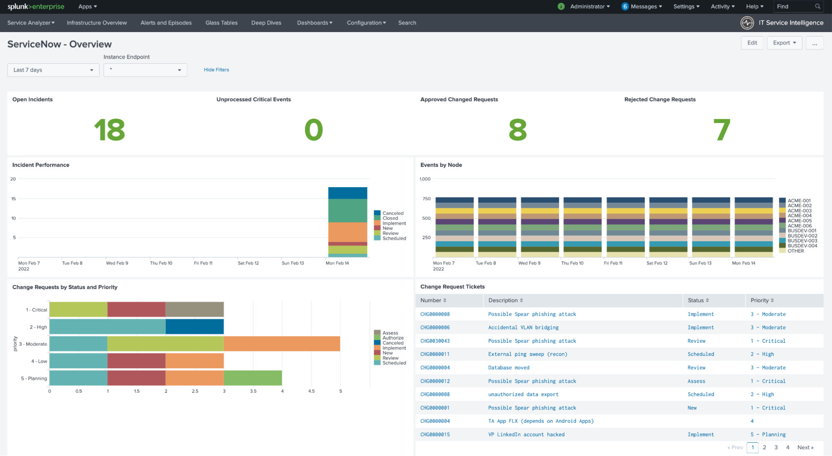Click 'TA App FLX (depends on Android Apps)'

(x=541, y=421)
